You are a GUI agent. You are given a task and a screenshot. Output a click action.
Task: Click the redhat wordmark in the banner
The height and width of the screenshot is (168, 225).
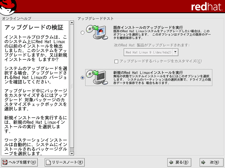[207, 7]
